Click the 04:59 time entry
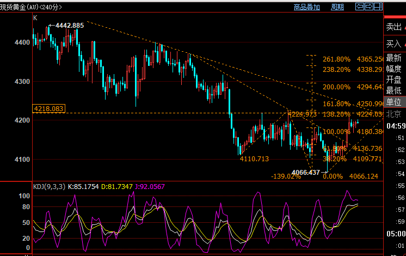 pyautogui.click(x=396, y=126)
